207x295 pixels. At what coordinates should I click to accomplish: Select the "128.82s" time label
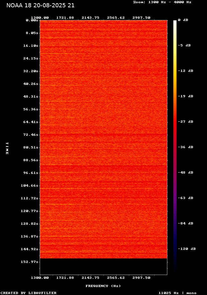30,224
